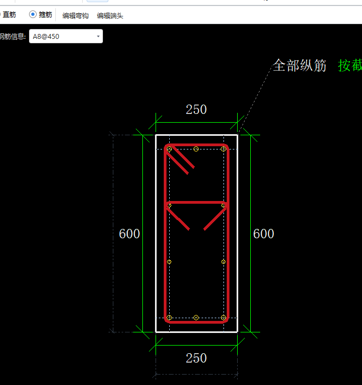Image resolution: width=362 pixels, height=385 pixels.
Task: Select the top-right corner rebar point
Action: pyautogui.click(x=223, y=149)
